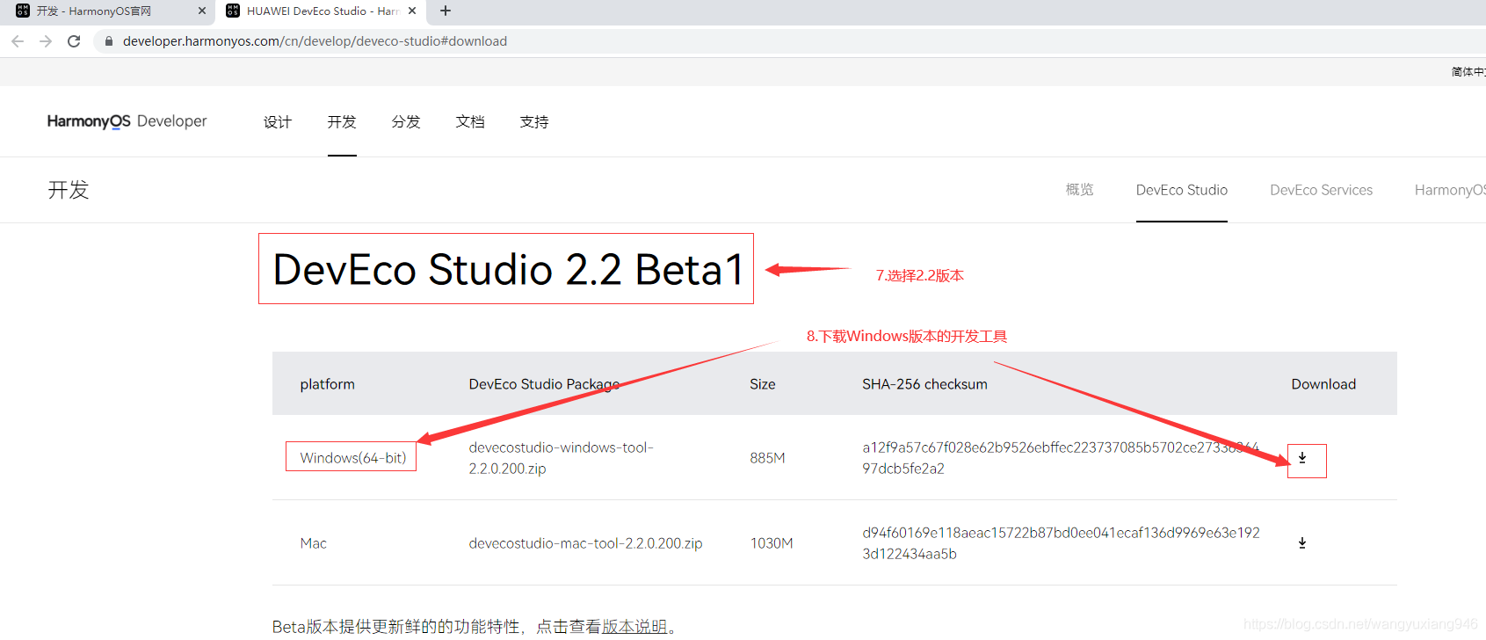Open the 版本说明 release notes link
The width and height of the screenshot is (1486, 640).
(634, 627)
